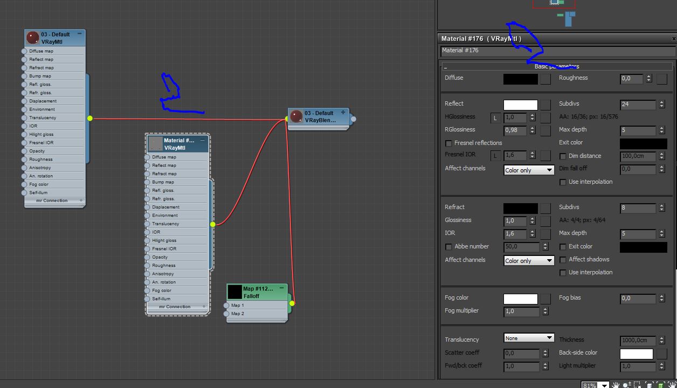Collapse the Basic parameters rollout
Screen dimensions: 677x388
coord(446,67)
